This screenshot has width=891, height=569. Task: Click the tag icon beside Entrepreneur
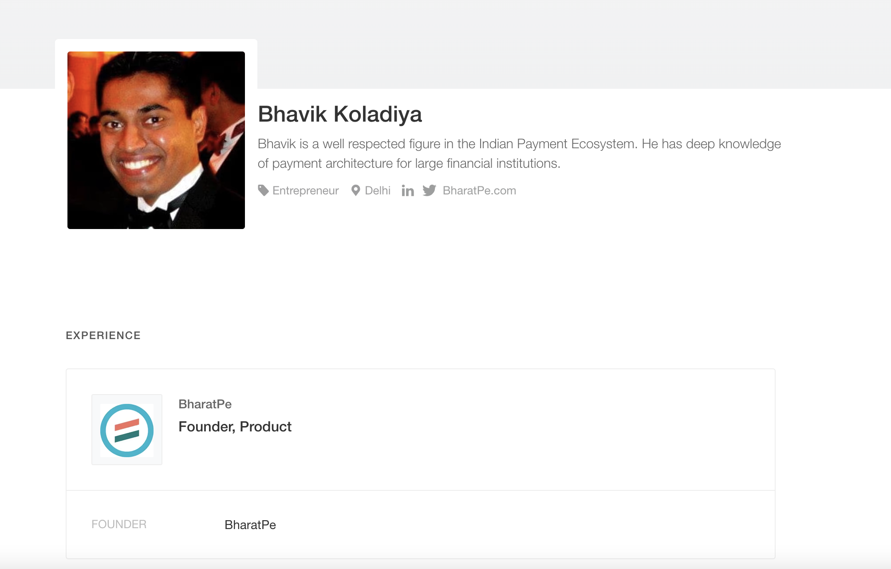point(263,190)
